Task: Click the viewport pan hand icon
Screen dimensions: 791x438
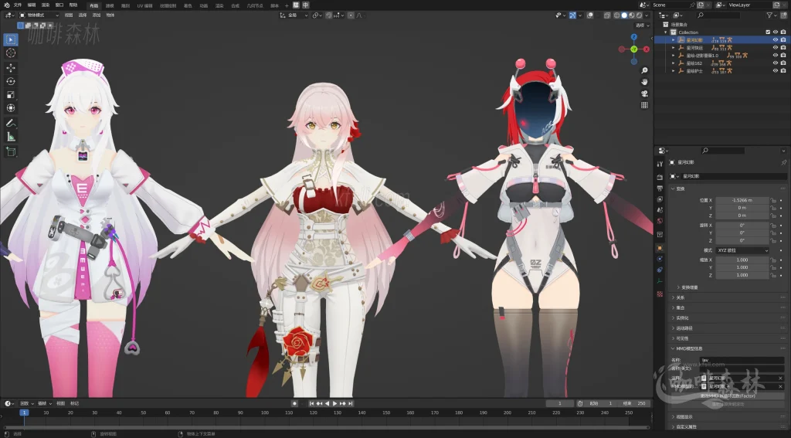Action: tap(644, 82)
